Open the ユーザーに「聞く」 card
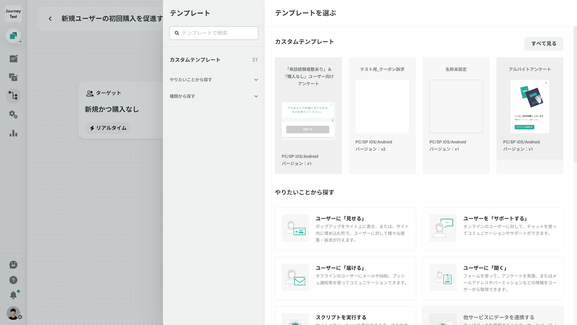 tap(493, 278)
